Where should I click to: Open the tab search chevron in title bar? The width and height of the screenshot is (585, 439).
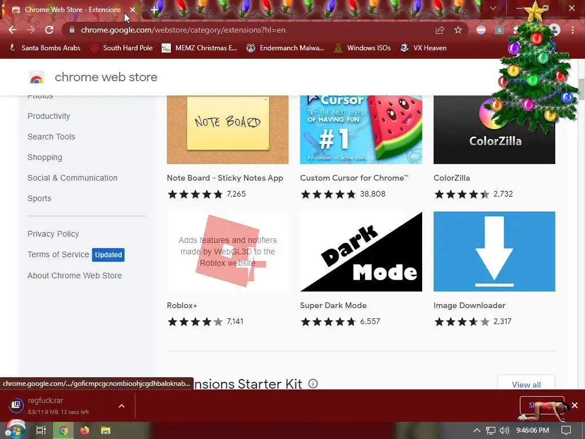493,8
